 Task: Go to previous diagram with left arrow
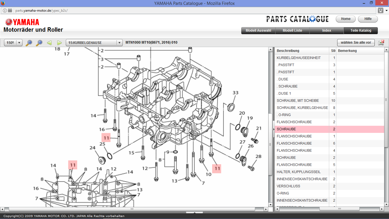pyautogui.click(x=49, y=43)
